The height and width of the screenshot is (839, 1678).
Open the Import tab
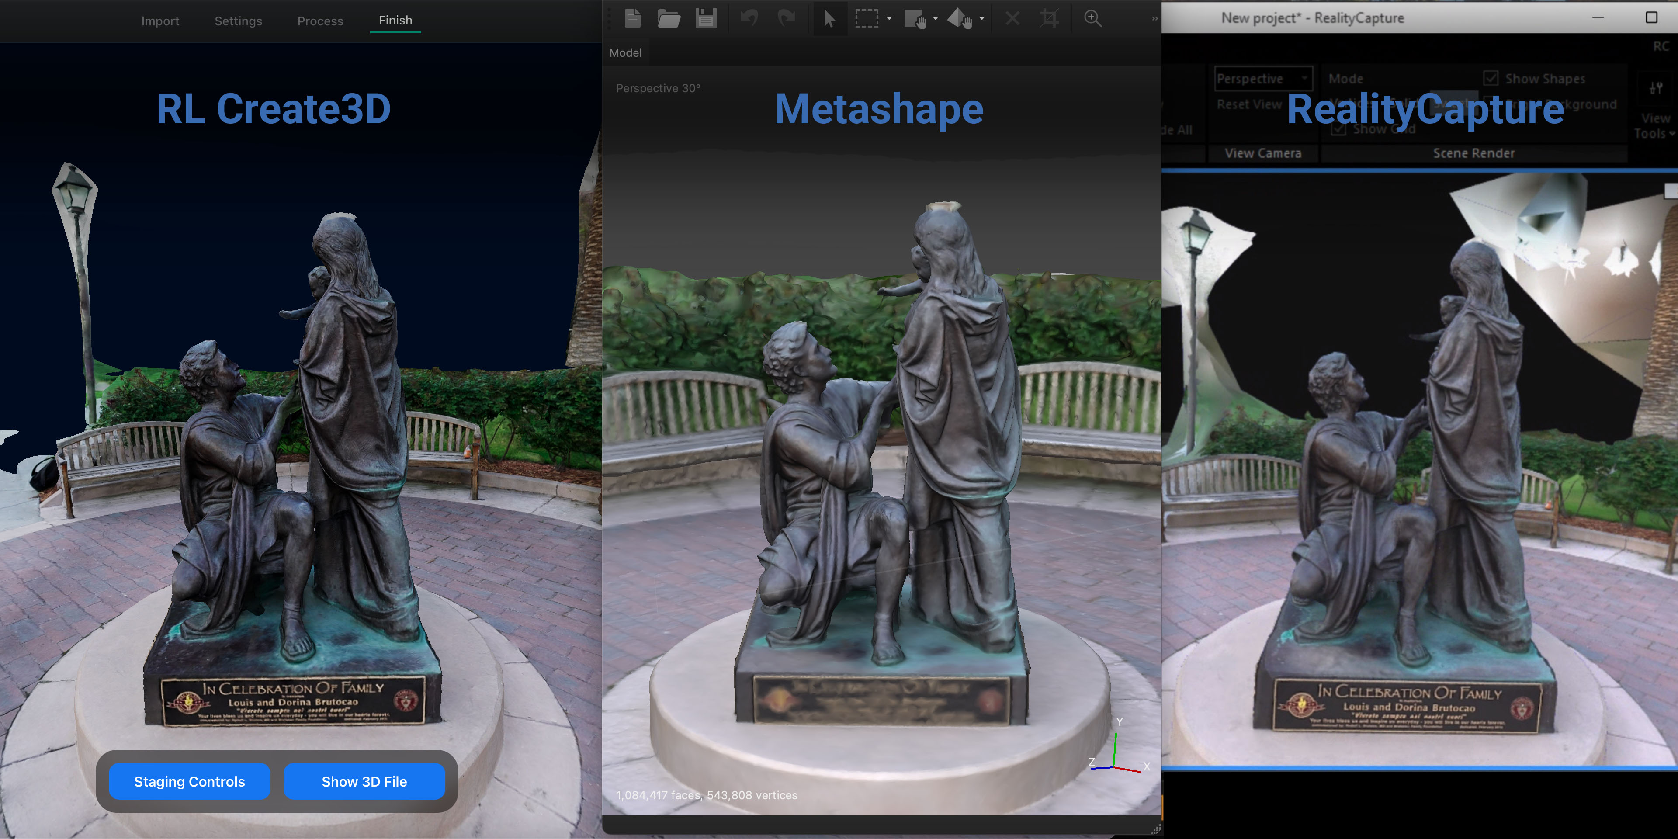coord(160,21)
